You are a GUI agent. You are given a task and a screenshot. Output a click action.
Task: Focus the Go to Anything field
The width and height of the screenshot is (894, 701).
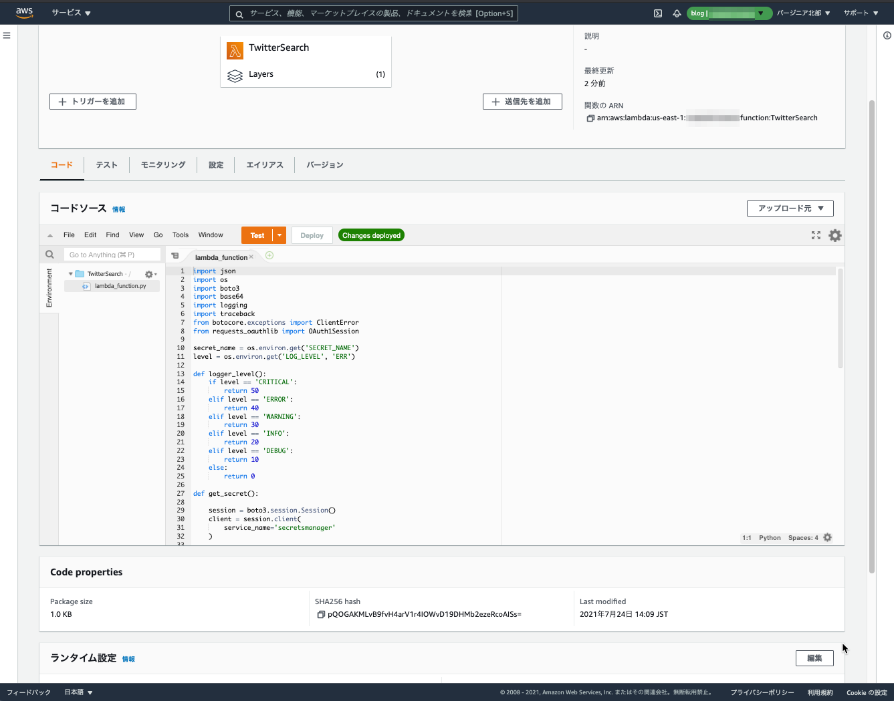tap(112, 255)
